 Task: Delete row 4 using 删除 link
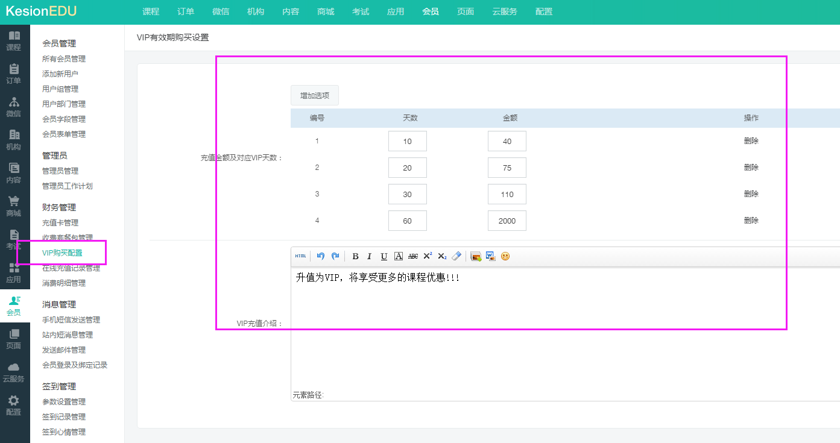(x=751, y=221)
